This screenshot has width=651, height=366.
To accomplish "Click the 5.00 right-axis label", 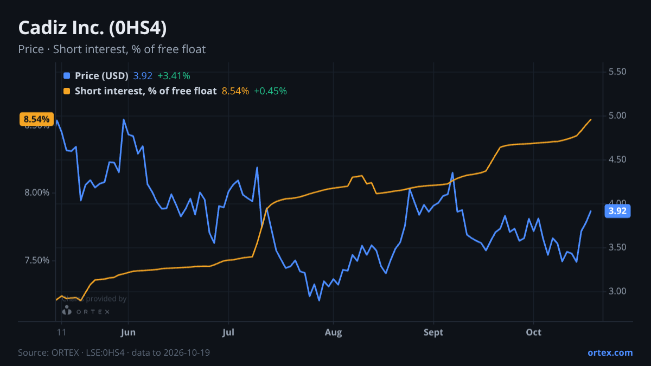I will coord(618,115).
